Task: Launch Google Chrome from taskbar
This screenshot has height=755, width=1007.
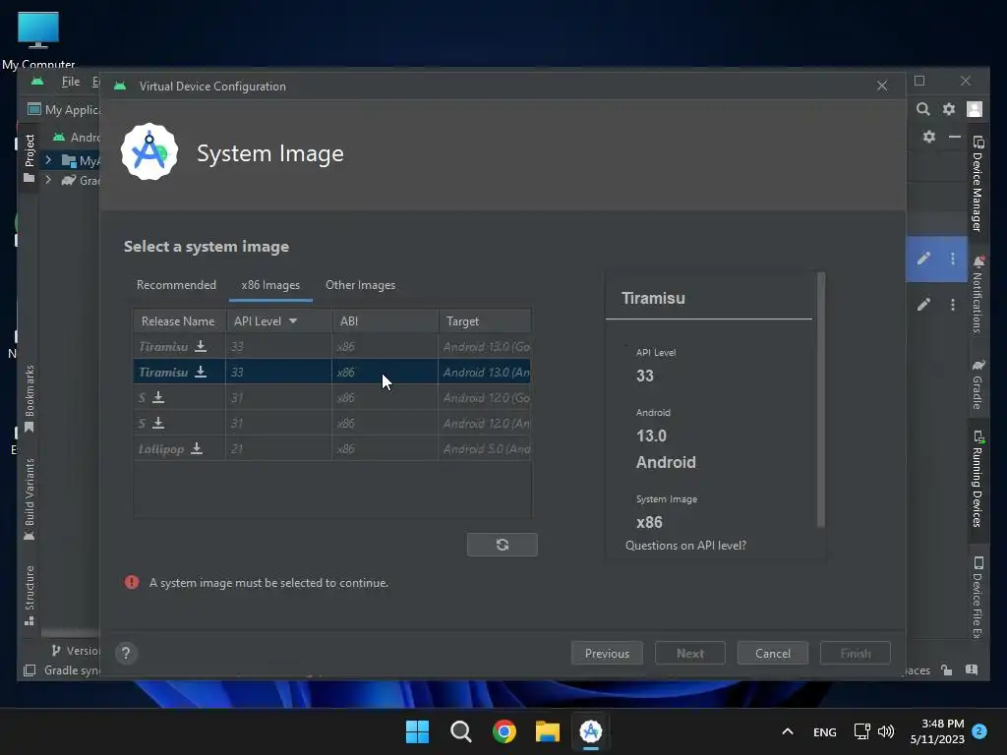Action: 504,731
